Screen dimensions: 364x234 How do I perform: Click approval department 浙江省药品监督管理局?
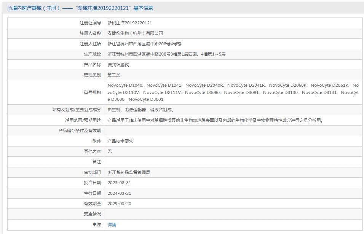pos(129,172)
